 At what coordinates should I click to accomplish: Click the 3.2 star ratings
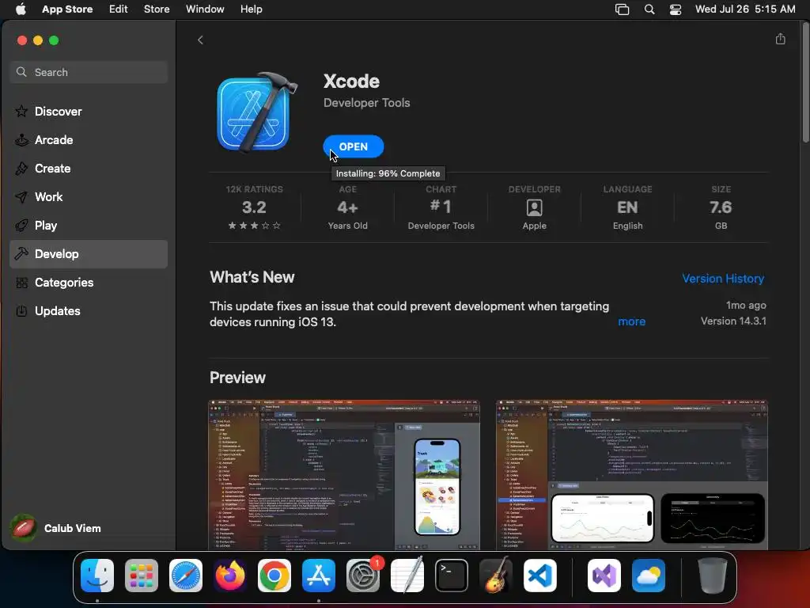coord(254,207)
